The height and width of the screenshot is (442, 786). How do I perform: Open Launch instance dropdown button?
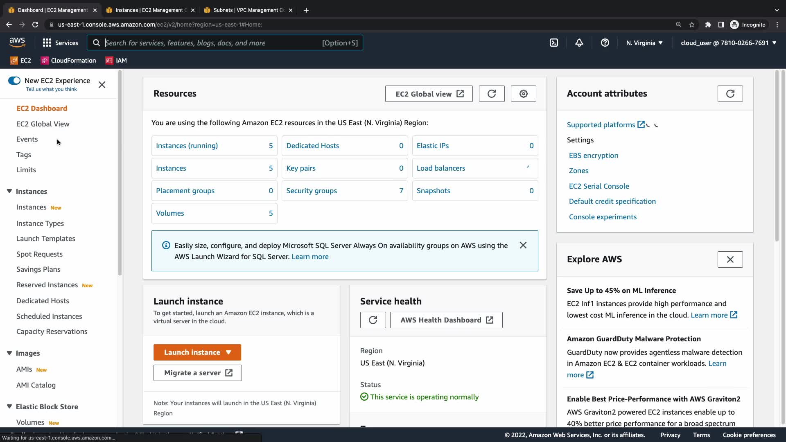coord(197,352)
